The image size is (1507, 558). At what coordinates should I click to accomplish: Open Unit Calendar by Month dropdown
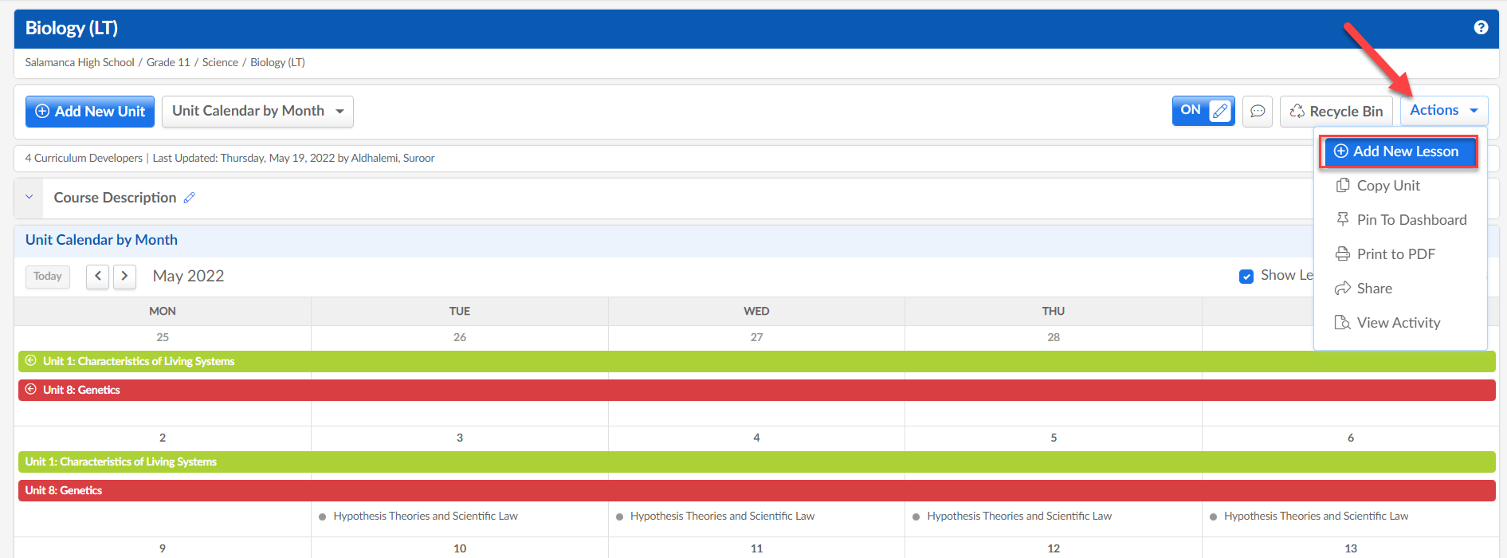coord(257,112)
